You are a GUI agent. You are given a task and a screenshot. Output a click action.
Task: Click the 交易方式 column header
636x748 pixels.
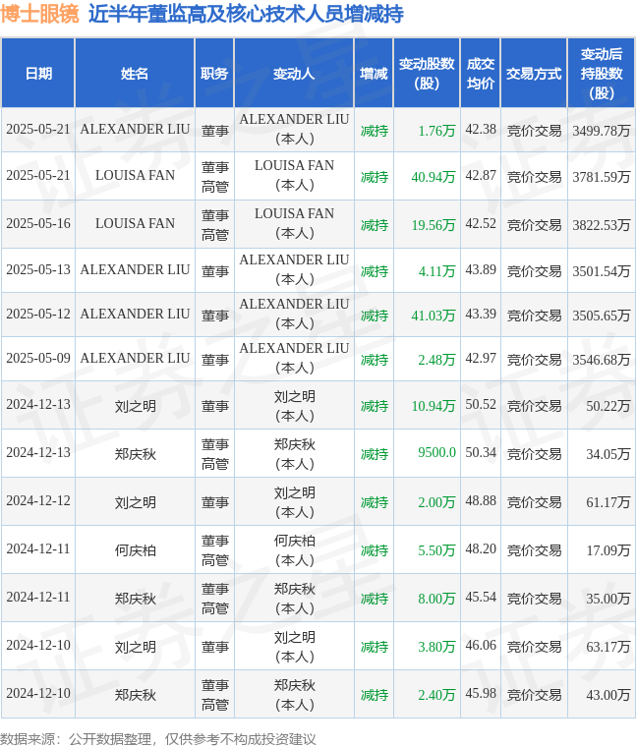click(534, 74)
